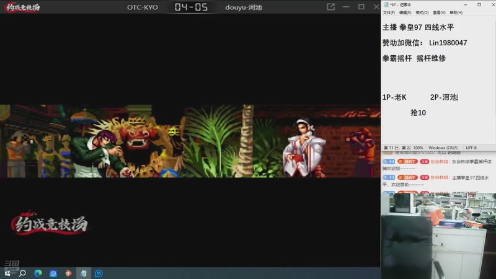Click 'UTF-8' encoding in Notepad status bar
Viewport: 496px width, 279px height.
(471, 148)
